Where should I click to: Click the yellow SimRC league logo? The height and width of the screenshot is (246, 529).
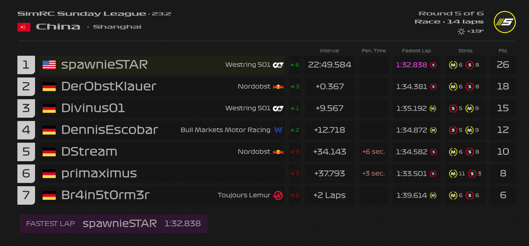[505, 23]
